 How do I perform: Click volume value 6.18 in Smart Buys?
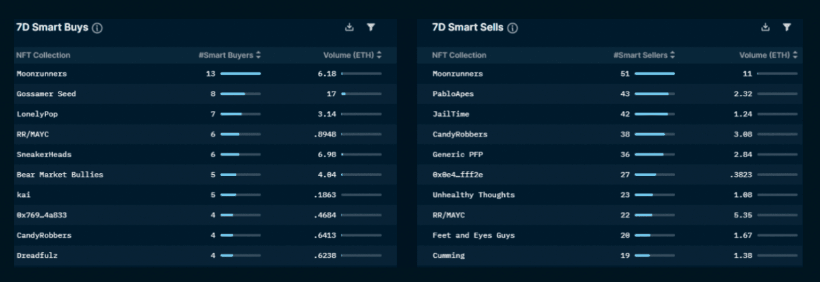[327, 74]
